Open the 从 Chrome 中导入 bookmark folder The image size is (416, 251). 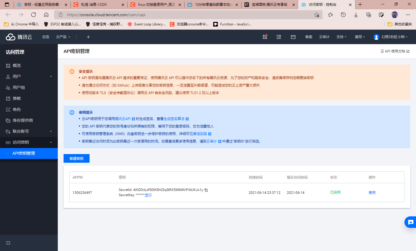click(x=22, y=24)
